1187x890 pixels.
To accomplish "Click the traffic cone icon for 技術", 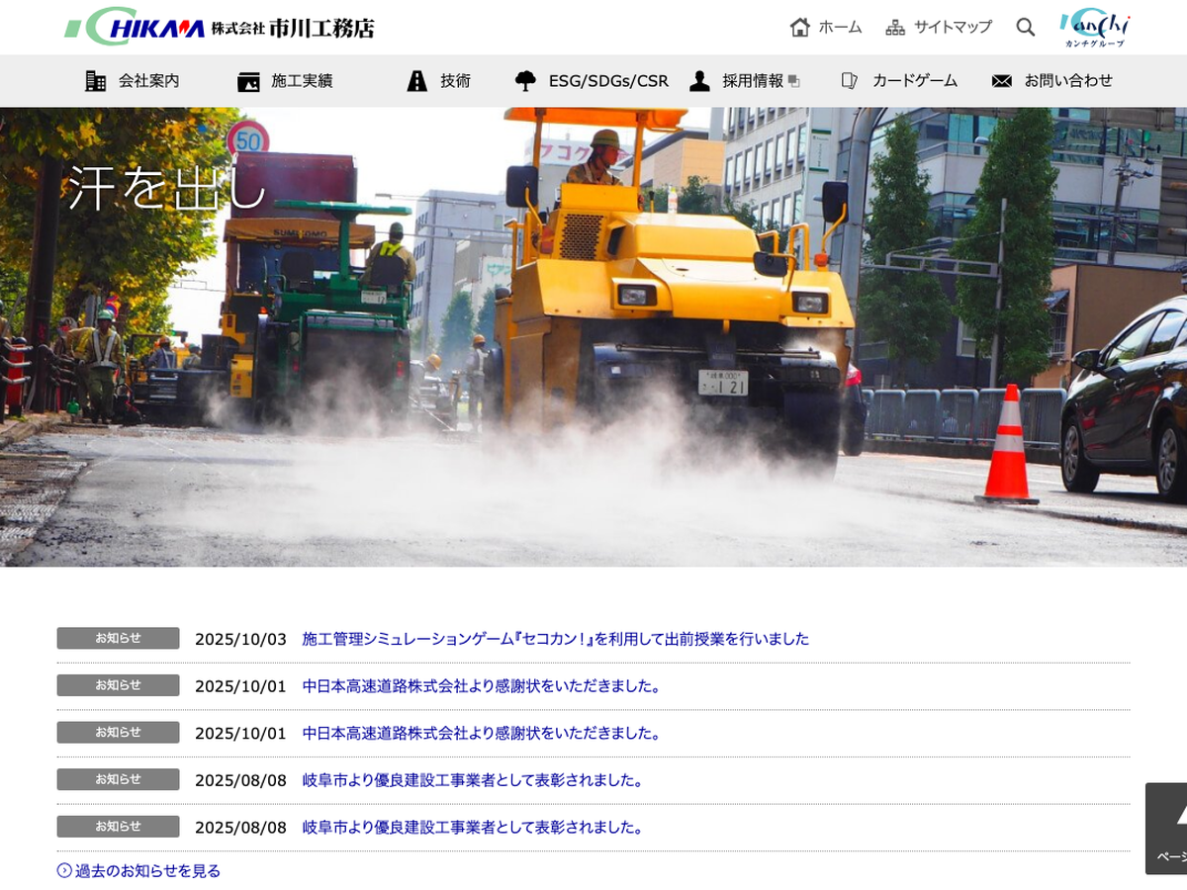I will coord(417,81).
